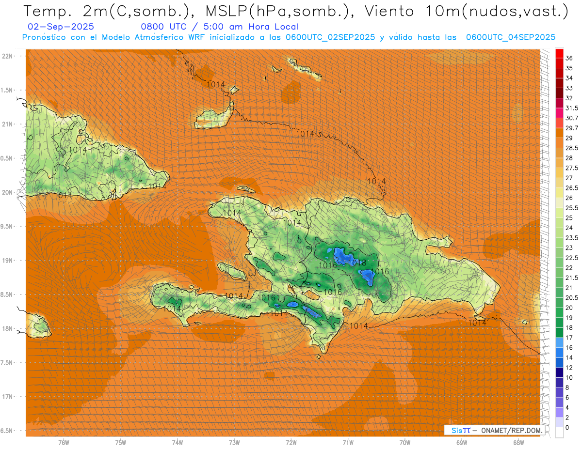Click the legend value 19
This screenshot has height=449, width=582.
pyautogui.click(x=569, y=318)
